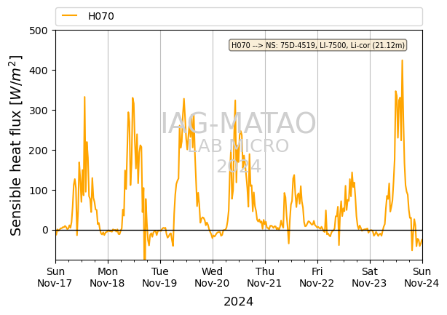Click the orange H070 legend line sample
Viewport: 447px width, 315px height.
click(x=70, y=16)
